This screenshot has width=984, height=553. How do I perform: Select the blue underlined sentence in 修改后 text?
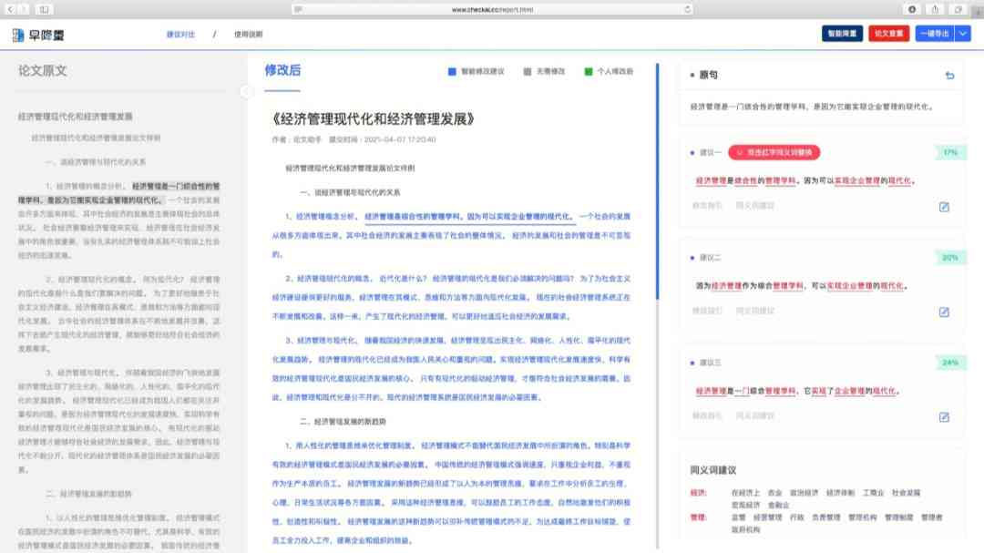point(469,217)
